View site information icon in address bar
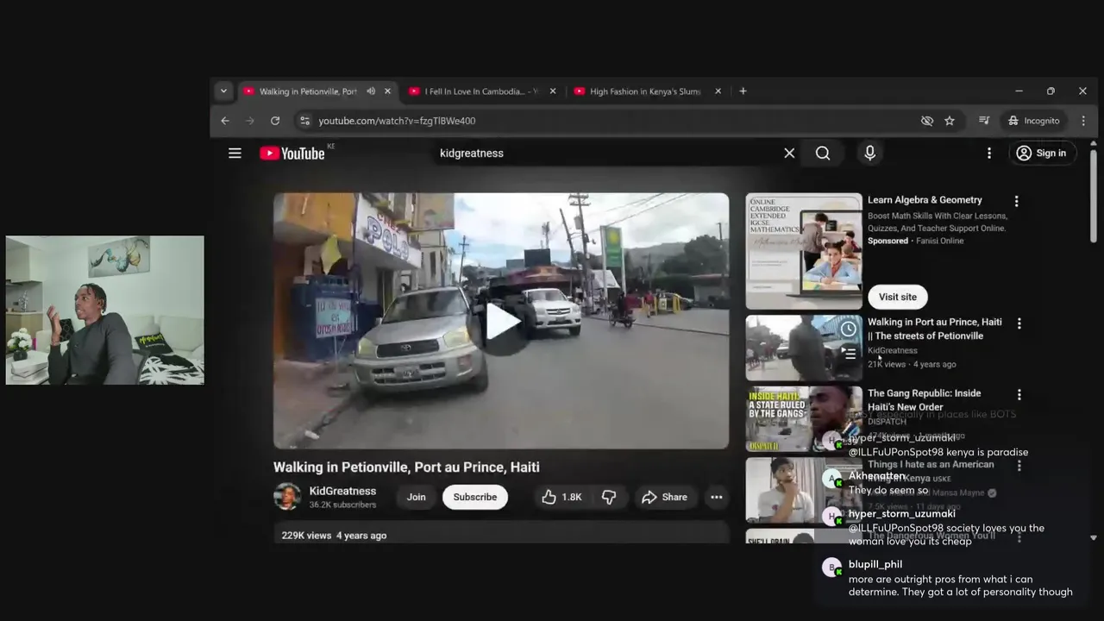 tap(304, 121)
